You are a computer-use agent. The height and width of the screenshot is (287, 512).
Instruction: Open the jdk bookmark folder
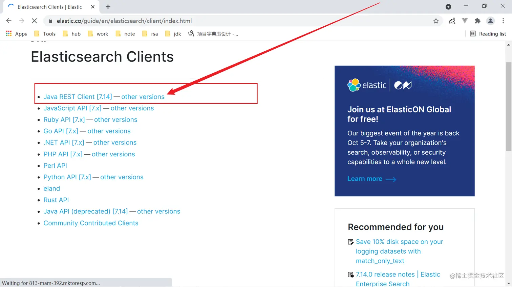point(173,34)
